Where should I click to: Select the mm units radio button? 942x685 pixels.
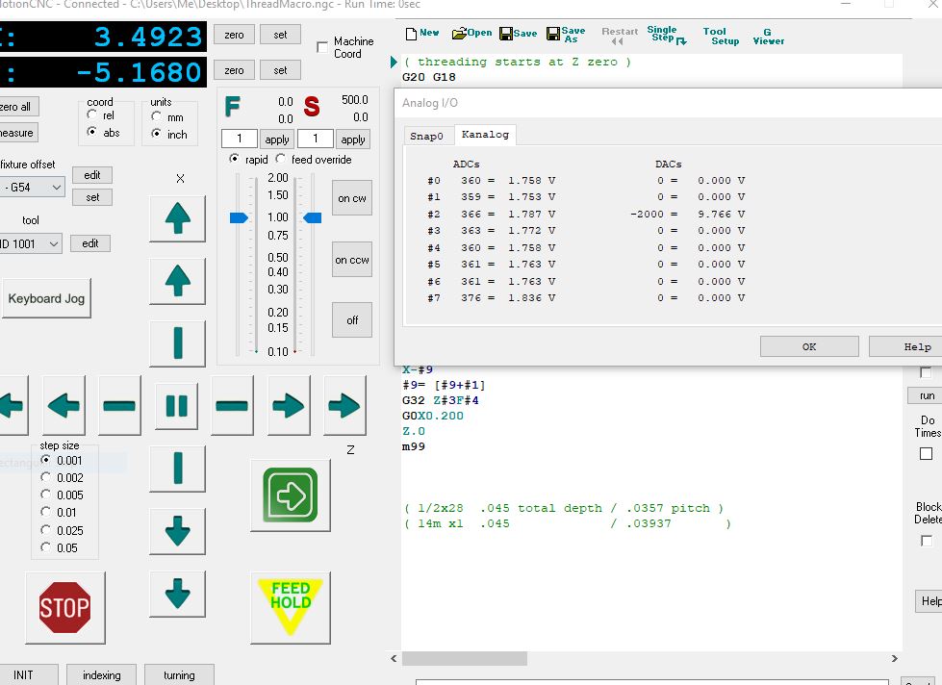pos(157,116)
